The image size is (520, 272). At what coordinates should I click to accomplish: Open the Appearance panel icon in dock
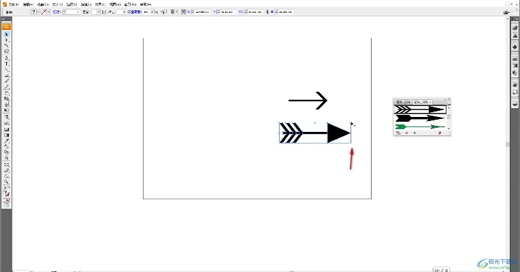515,85
